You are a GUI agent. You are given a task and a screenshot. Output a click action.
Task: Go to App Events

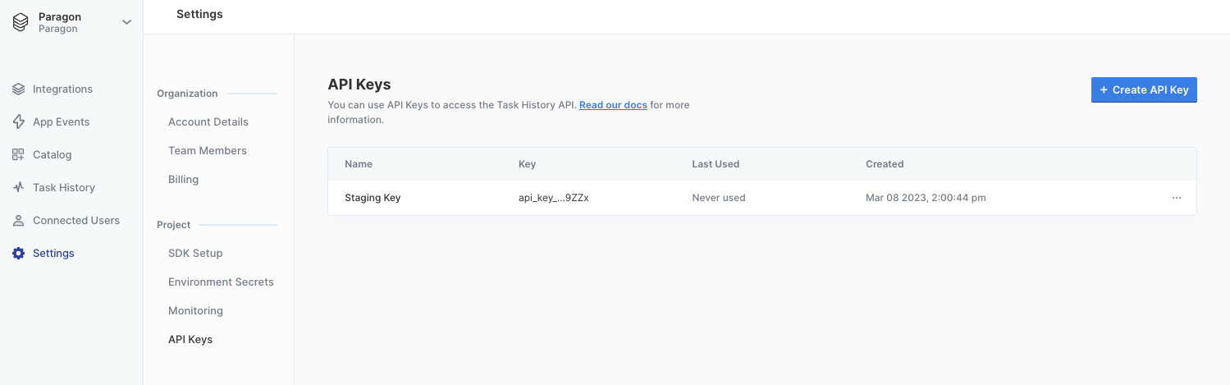(62, 121)
